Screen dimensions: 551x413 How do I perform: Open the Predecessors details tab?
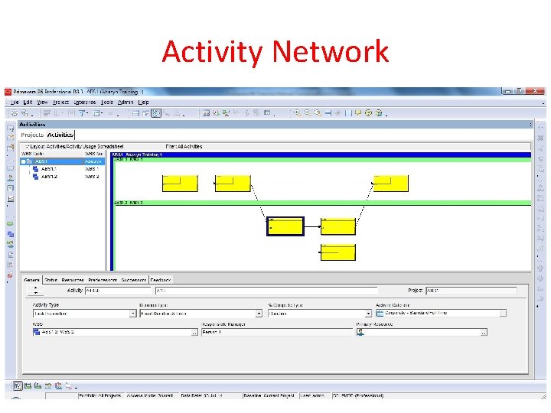103,280
